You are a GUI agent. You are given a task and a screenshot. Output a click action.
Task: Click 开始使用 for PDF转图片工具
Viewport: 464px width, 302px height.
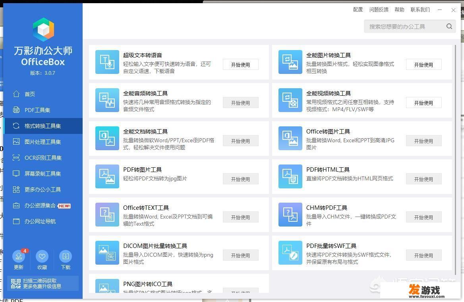point(241,179)
